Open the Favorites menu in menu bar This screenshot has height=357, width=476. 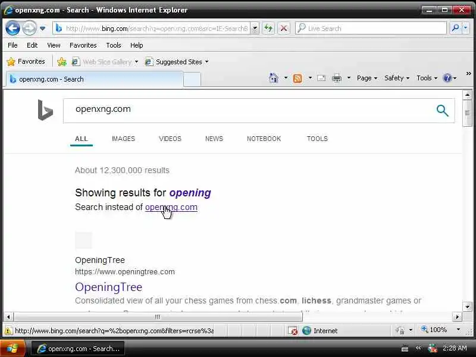point(83,45)
